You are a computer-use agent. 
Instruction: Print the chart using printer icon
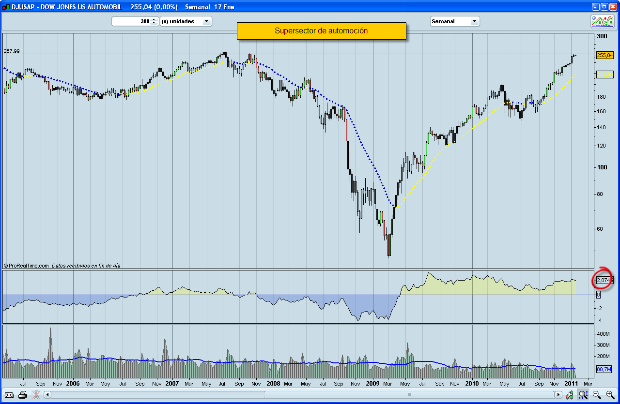[x=23, y=395]
